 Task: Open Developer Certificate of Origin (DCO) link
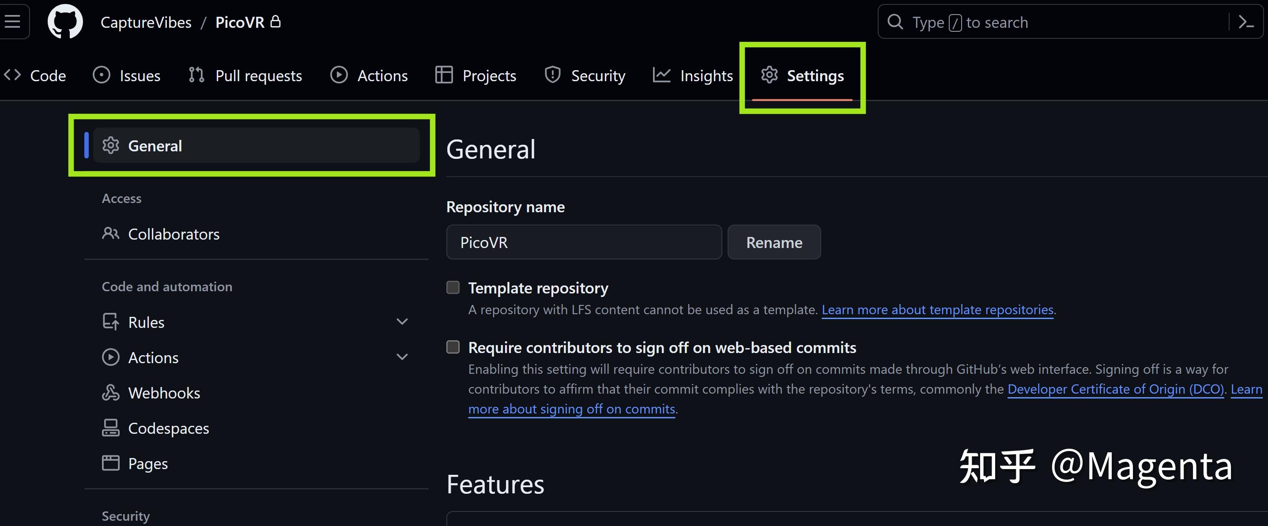pyautogui.click(x=1115, y=389)
